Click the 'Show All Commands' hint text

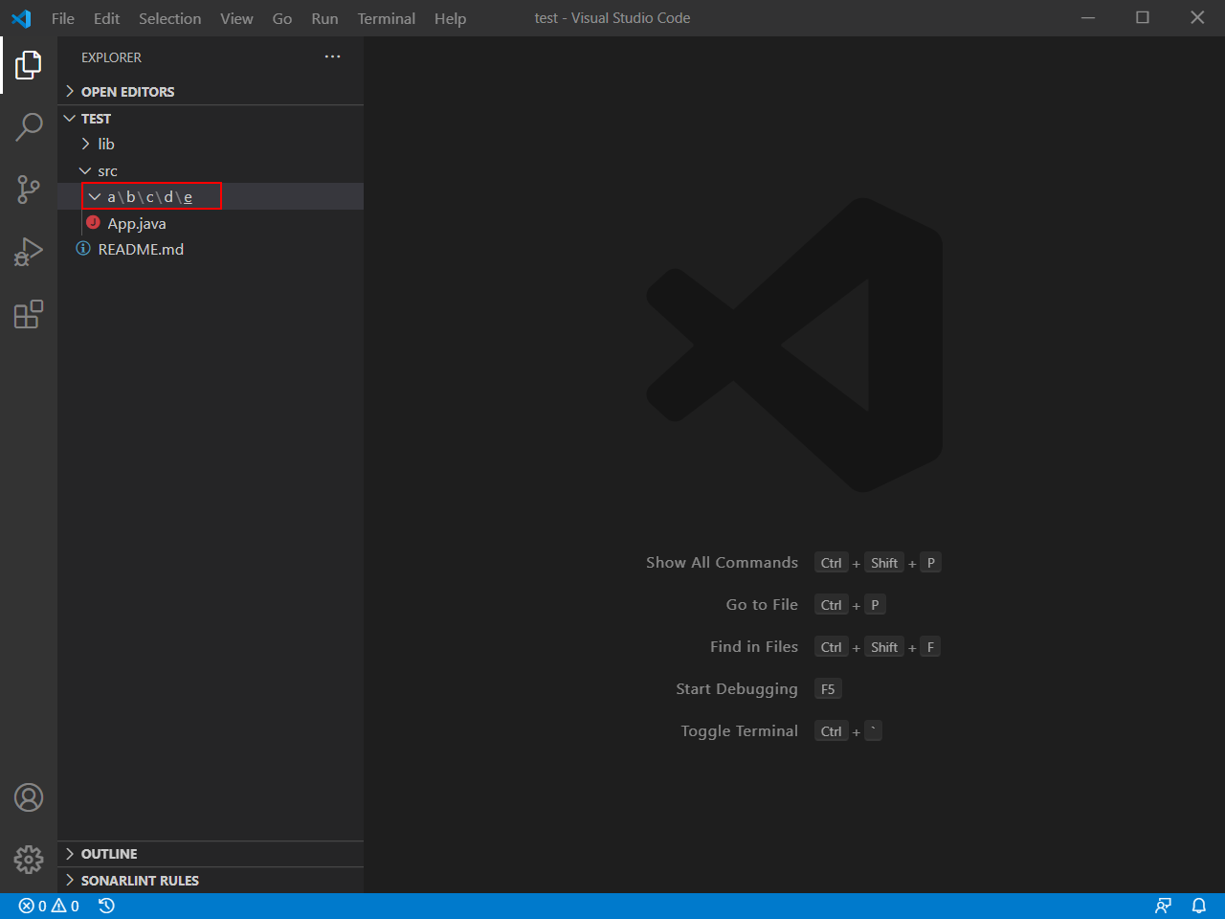click(722, 563)
